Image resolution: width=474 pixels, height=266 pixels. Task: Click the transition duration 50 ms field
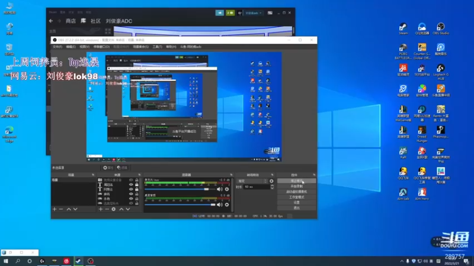point(257,187)
